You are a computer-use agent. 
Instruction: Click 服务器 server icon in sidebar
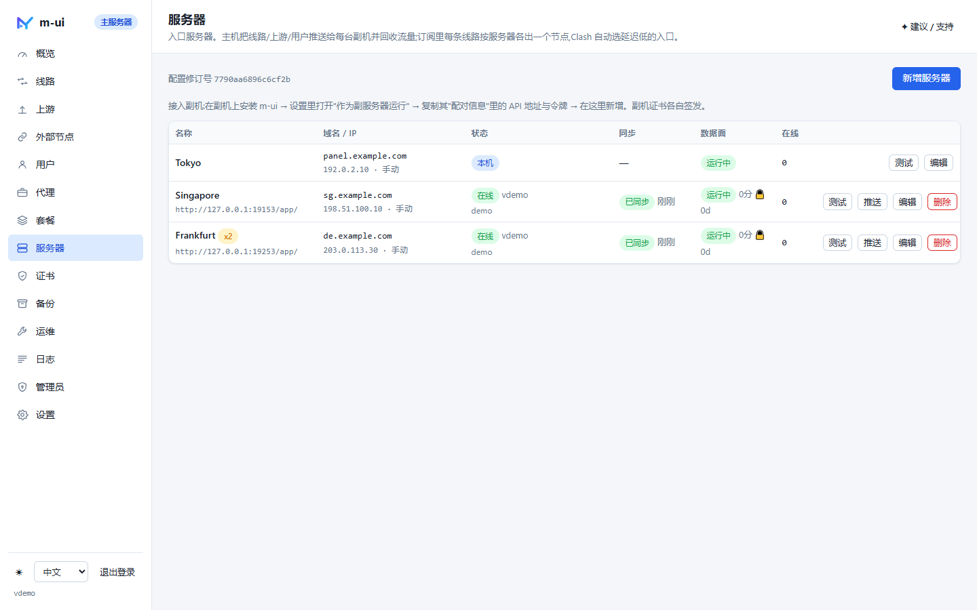(22, 249)
